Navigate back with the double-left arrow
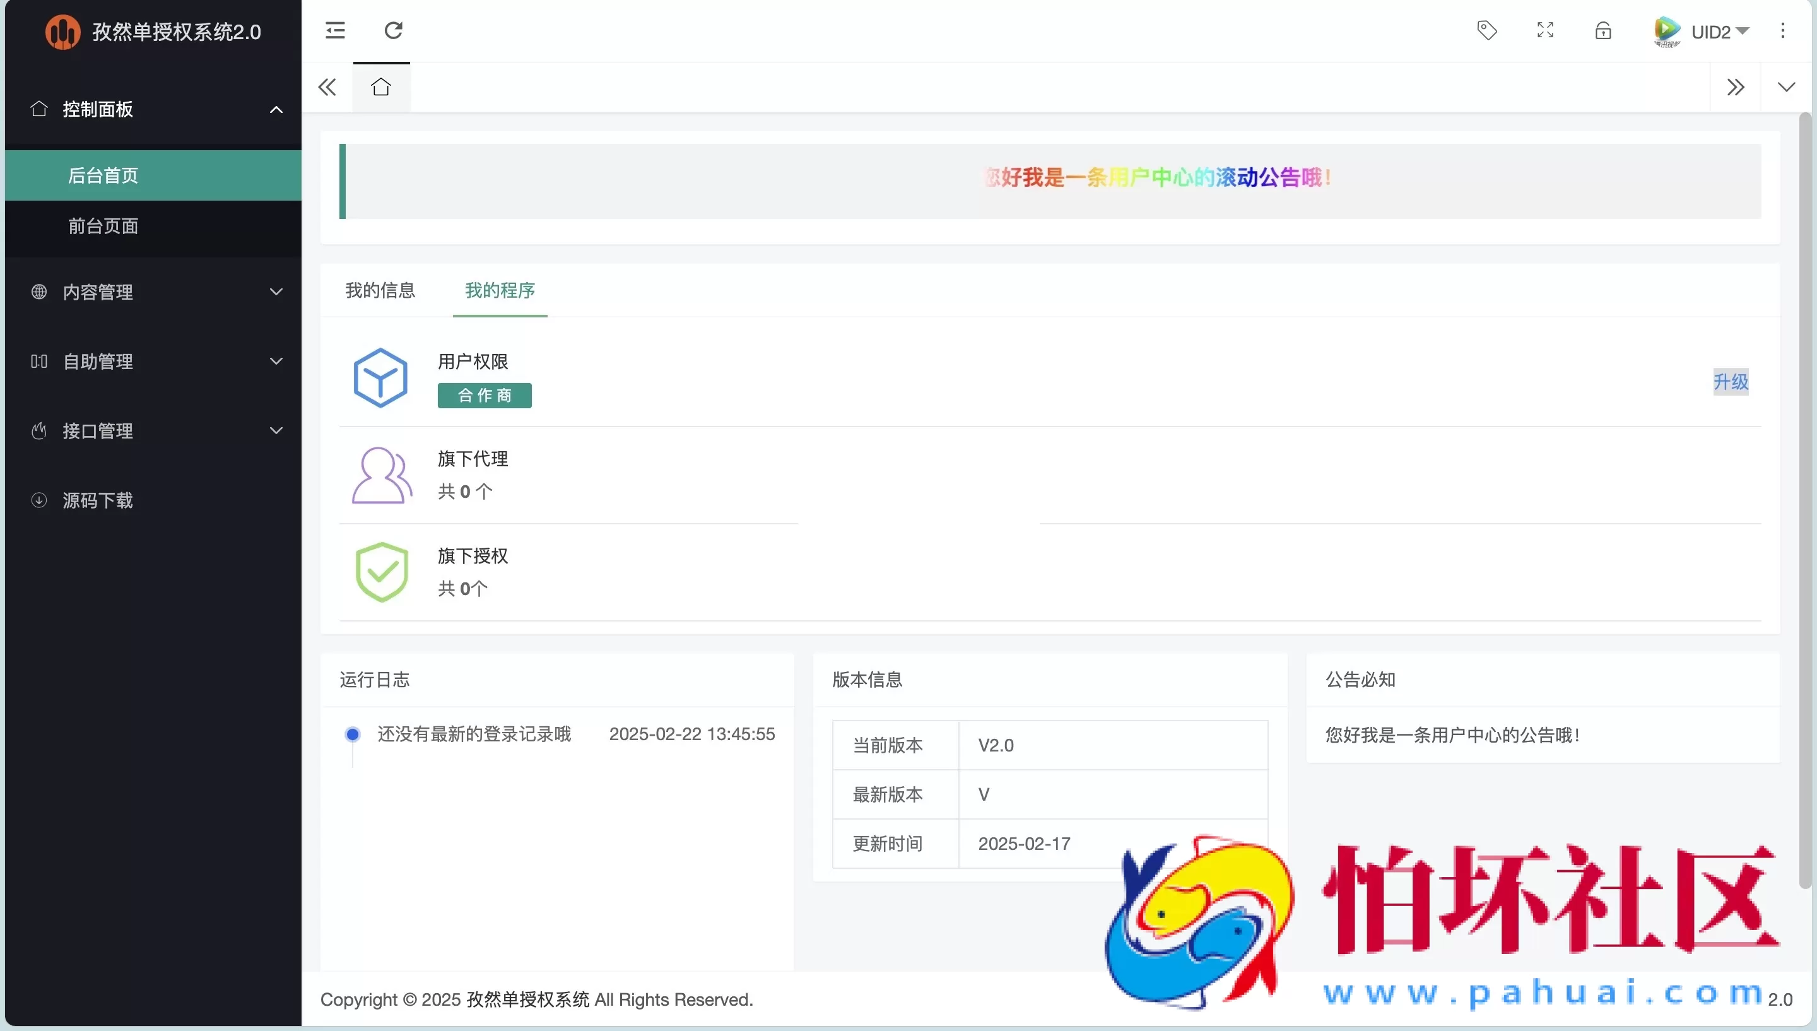Image resolution: width=1817 pixels, height=1031 pixels. coord(326,86)
